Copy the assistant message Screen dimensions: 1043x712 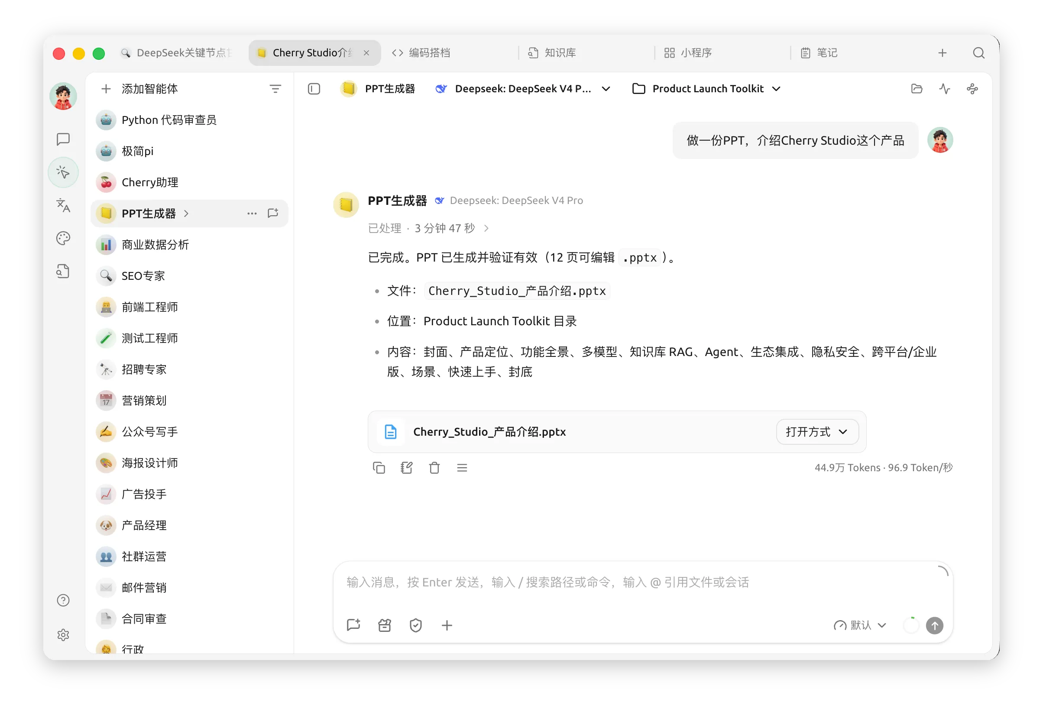379,468
